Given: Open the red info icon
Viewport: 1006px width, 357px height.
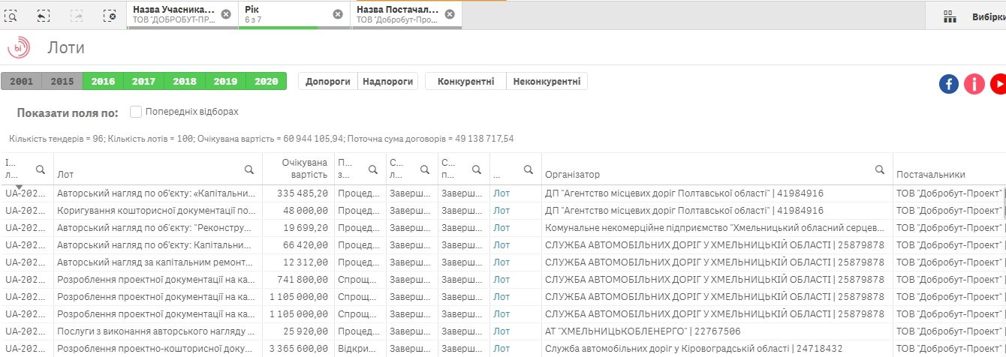Looking at the screenshot, I should [x=974, y=84].
